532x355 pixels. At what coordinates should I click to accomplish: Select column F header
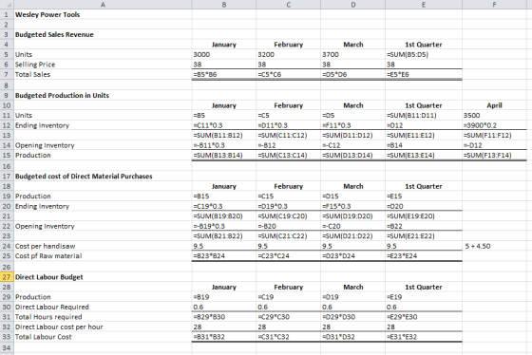coord(494,5)
